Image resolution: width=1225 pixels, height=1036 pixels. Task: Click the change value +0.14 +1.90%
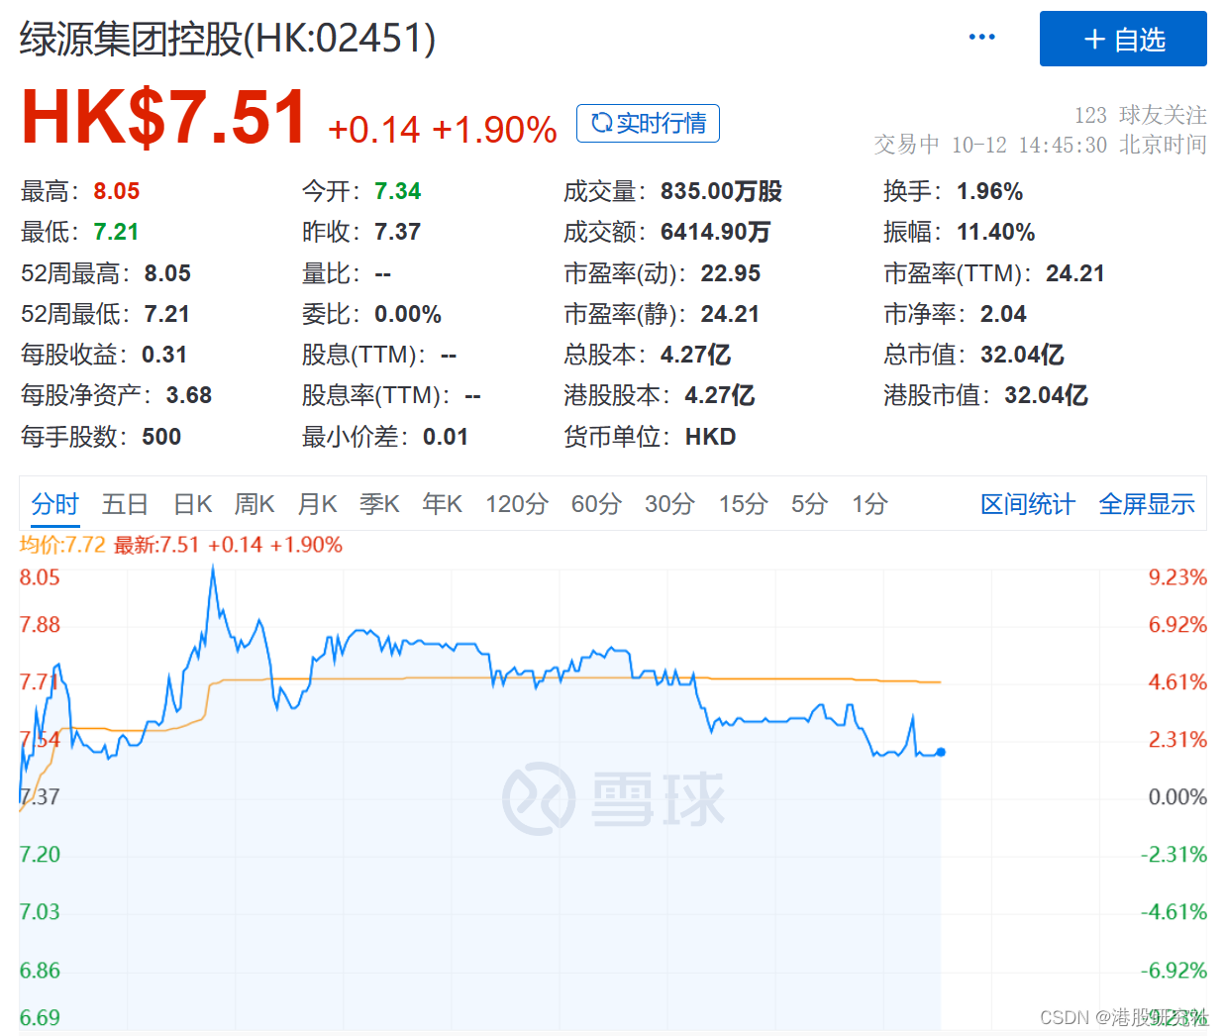coord(442,130)
